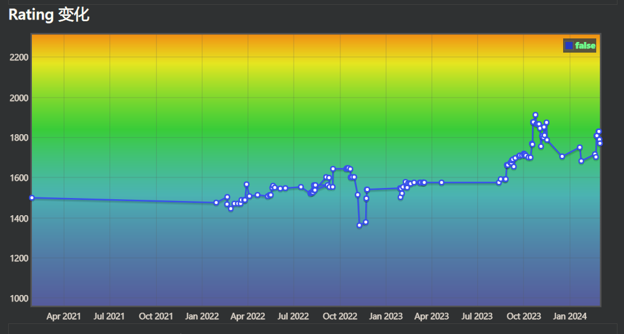Image resolution: width=624 pixels, height=334 pixels.
Task: Click the y-axis label 2200
Action: pyautogui.click(x=19, y=57)
